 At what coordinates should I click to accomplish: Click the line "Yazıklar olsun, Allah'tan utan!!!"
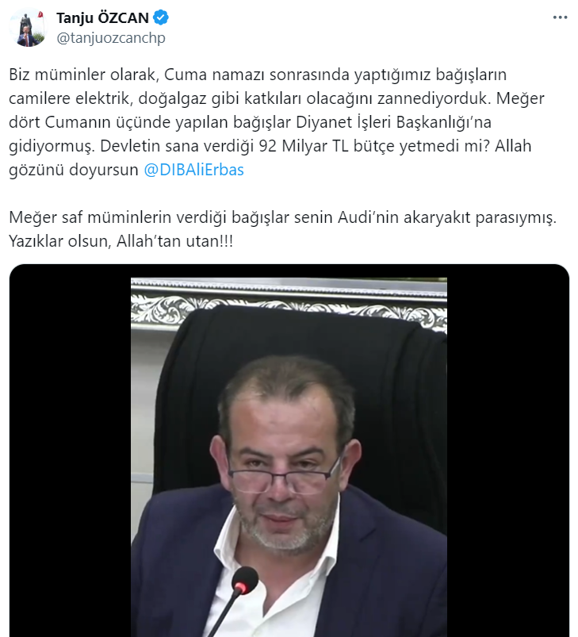121,241
